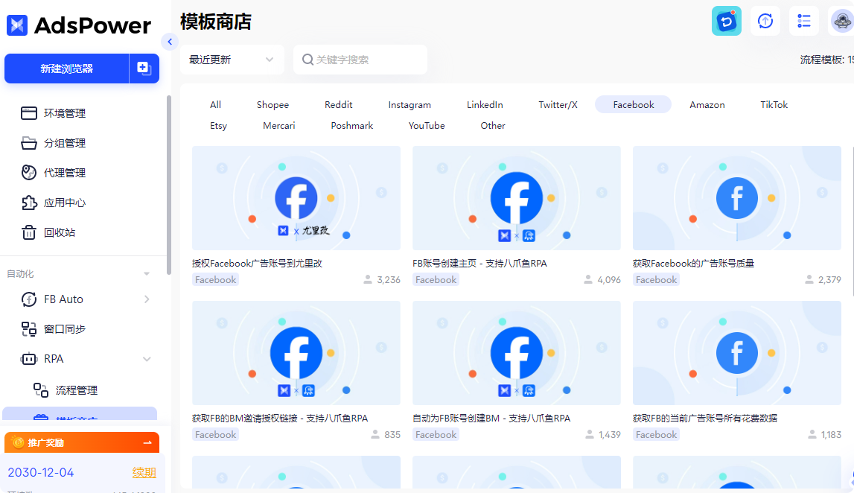Select the Shopee category tab
The width and height of the screenshot is (854, 493).
coord(273,104)
